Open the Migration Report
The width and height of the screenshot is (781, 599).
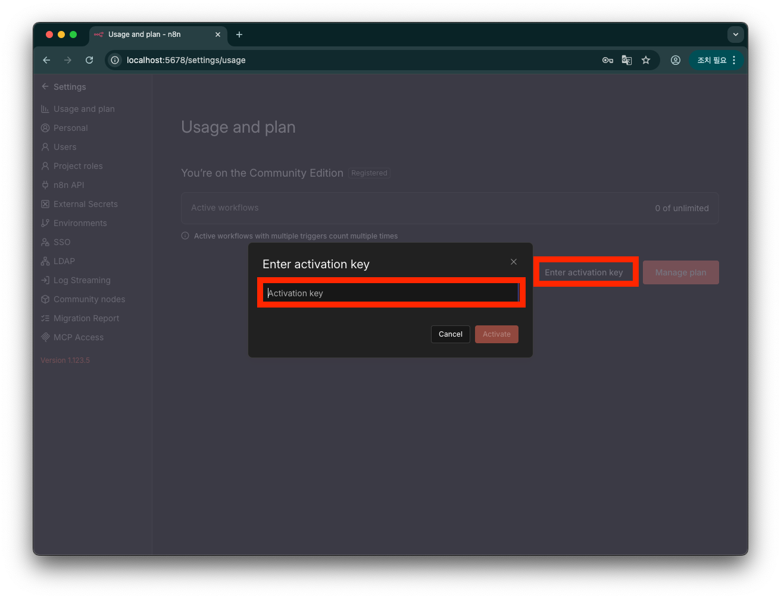pyautogui.click(x=86, y=318)
